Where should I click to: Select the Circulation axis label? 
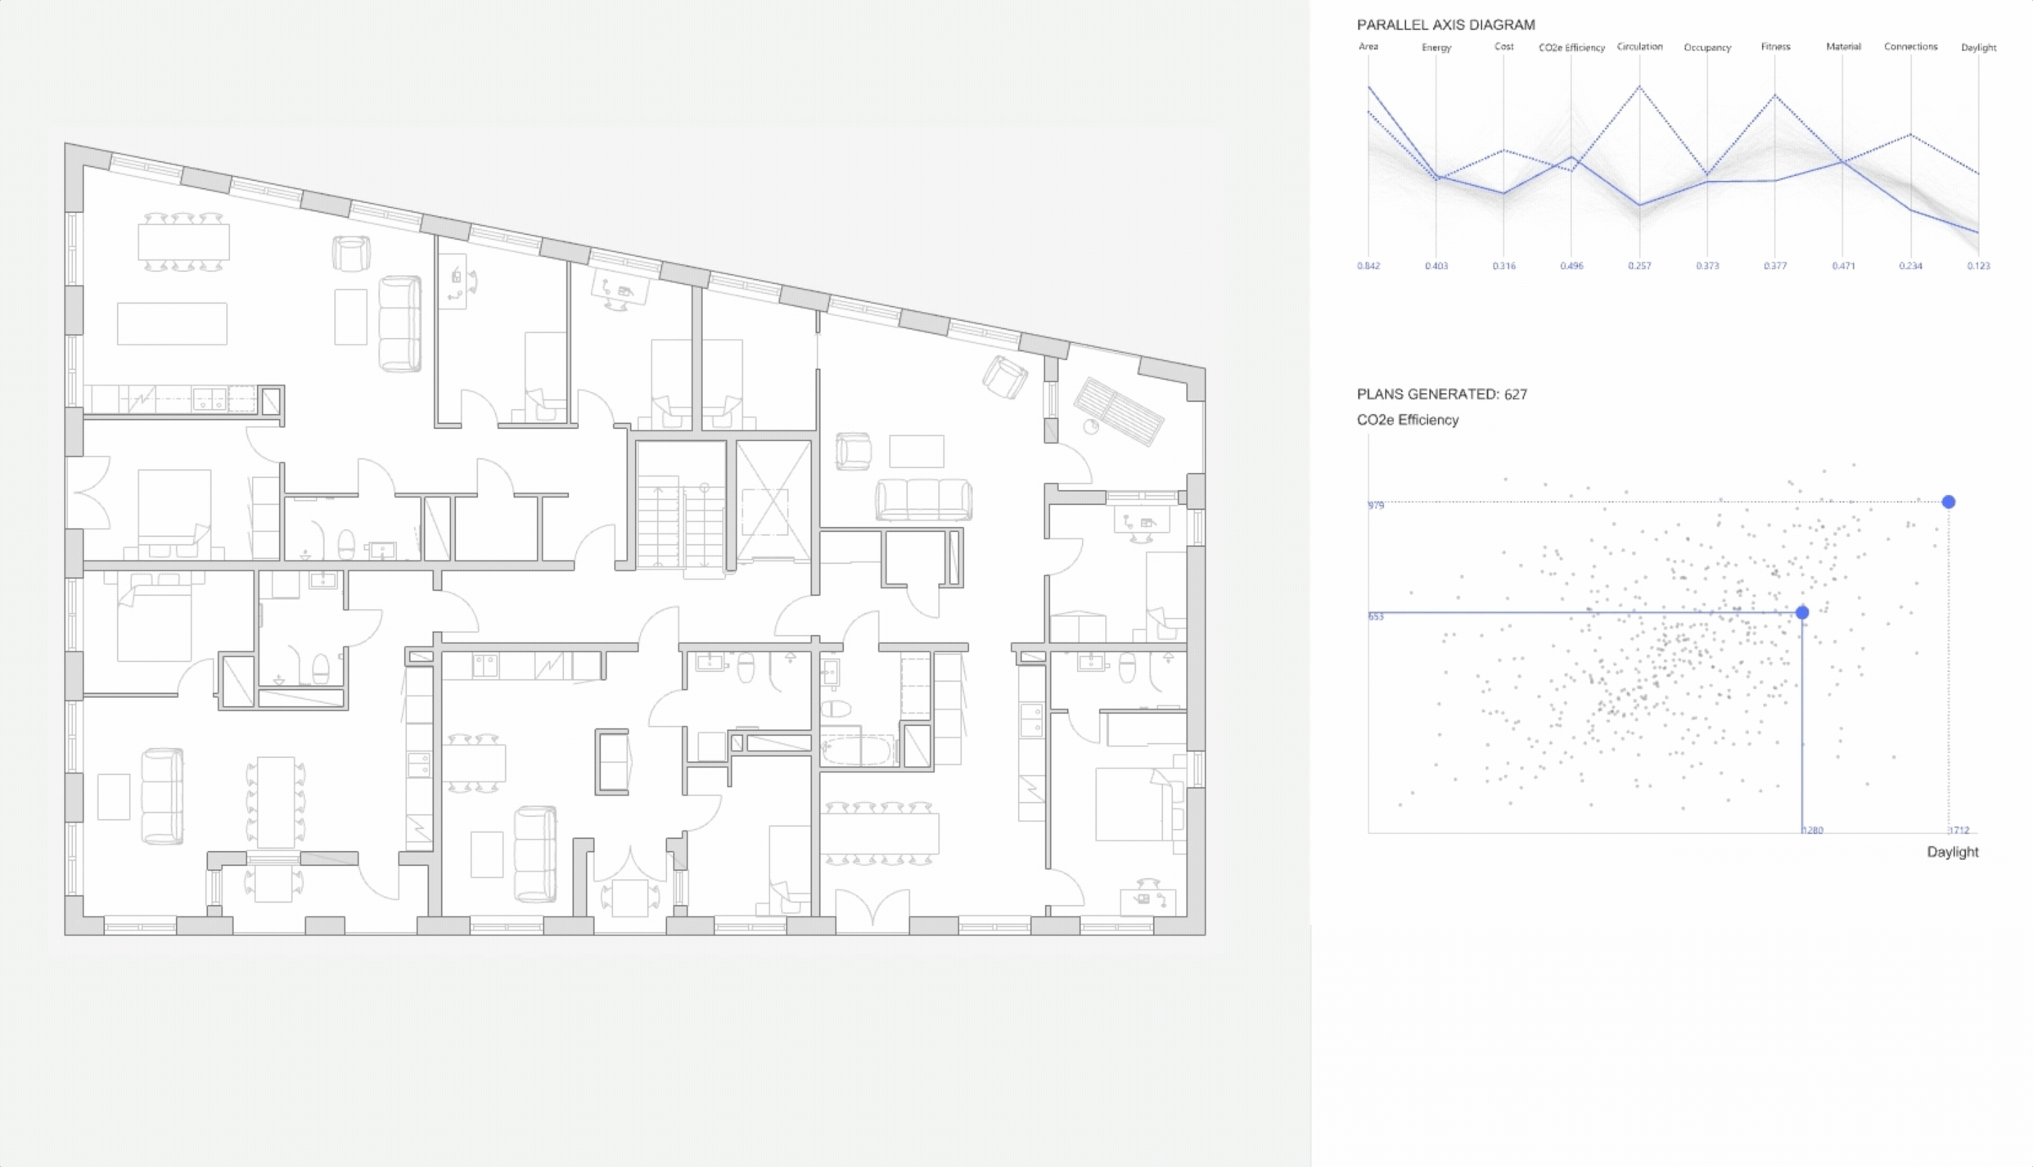click(1639, 47)
